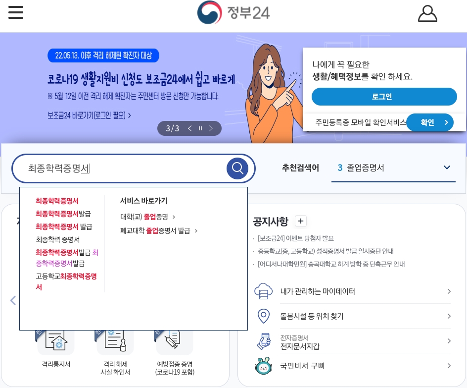Click banner headline 코로나19 생활지원비 신청
The image size is (467, 388).
141,79
